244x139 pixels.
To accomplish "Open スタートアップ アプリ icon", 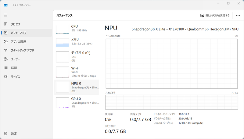I will [5, 50].
